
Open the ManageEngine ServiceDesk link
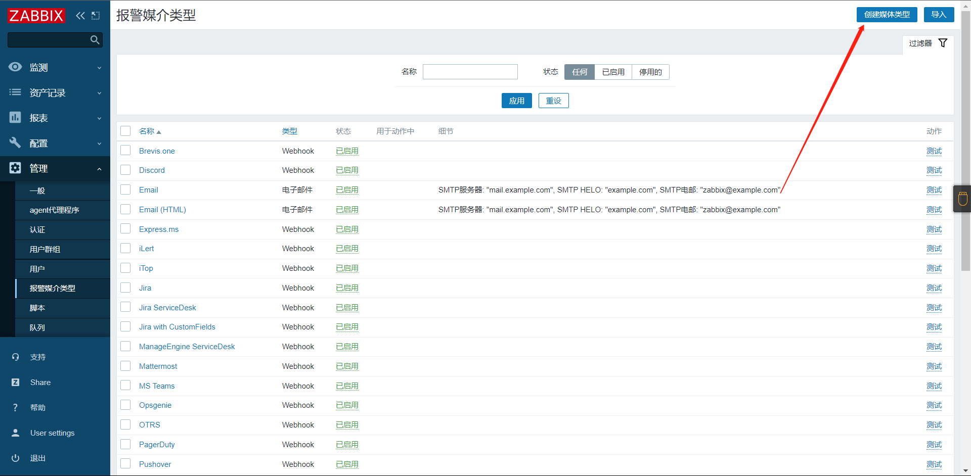187,347
